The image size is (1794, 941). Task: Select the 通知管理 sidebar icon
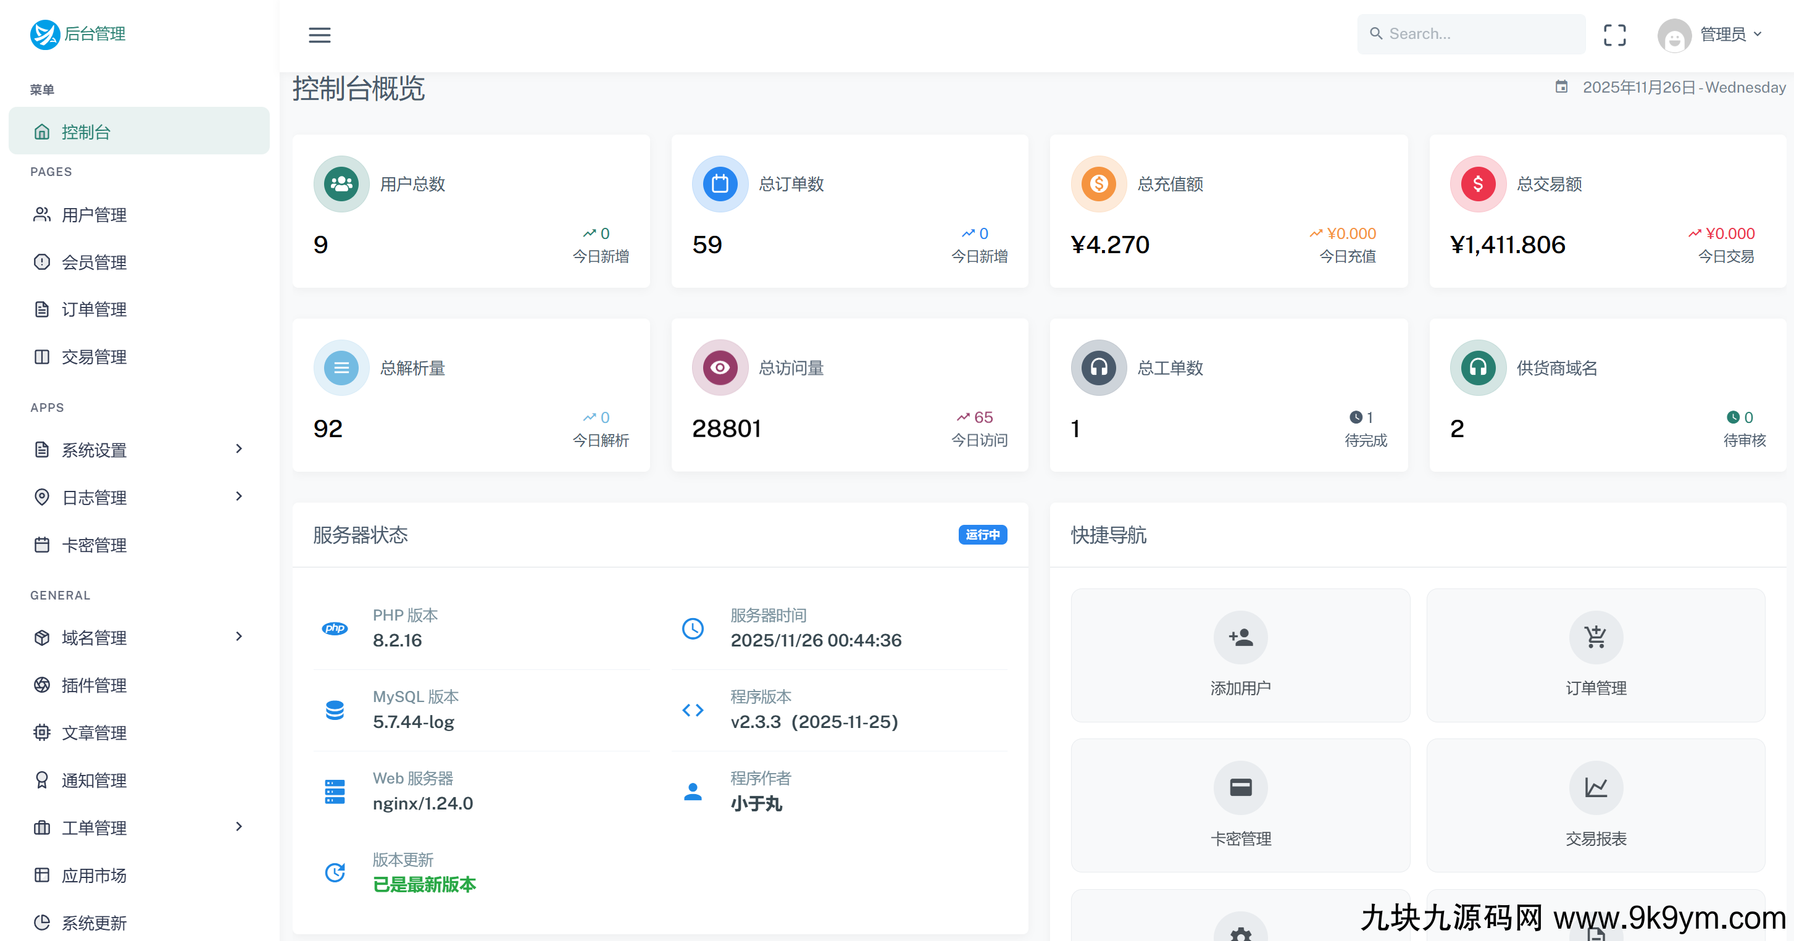pos(42,780)
